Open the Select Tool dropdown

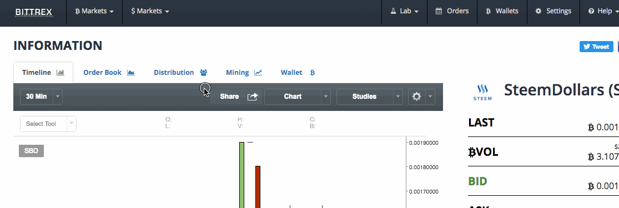(x=48, y=124)
